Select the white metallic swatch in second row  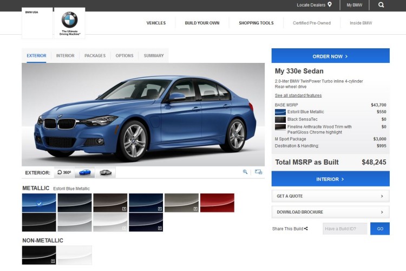point(110,222)
